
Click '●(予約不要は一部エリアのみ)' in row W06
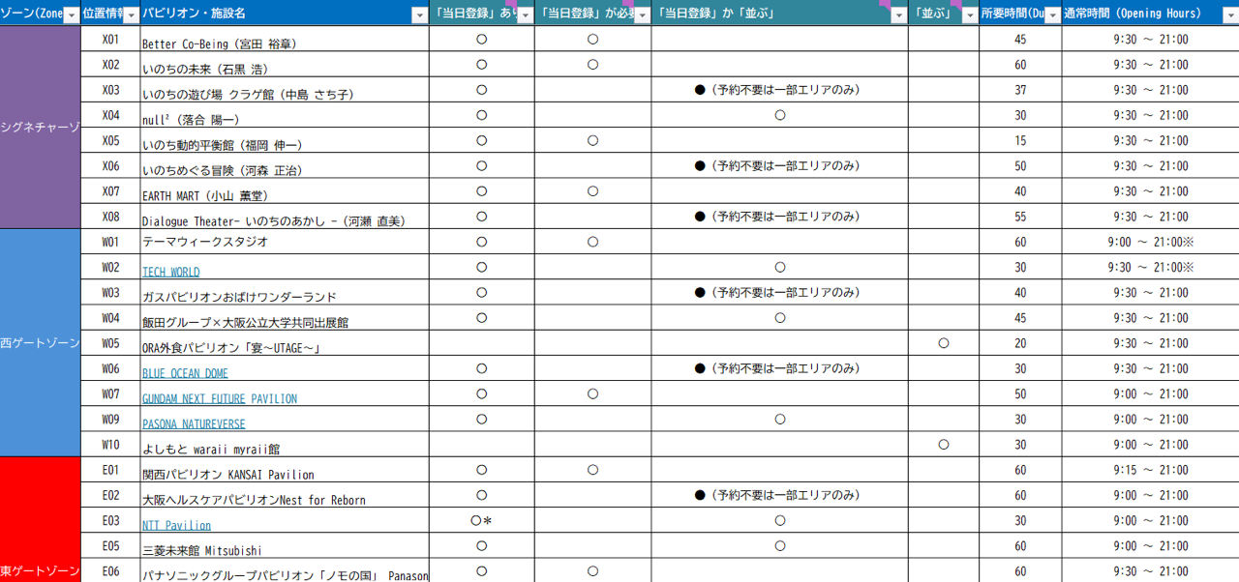click(x=777, y=368)
